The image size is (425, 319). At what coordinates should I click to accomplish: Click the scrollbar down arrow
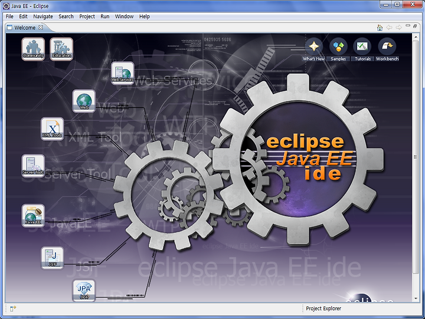[416, 298]
